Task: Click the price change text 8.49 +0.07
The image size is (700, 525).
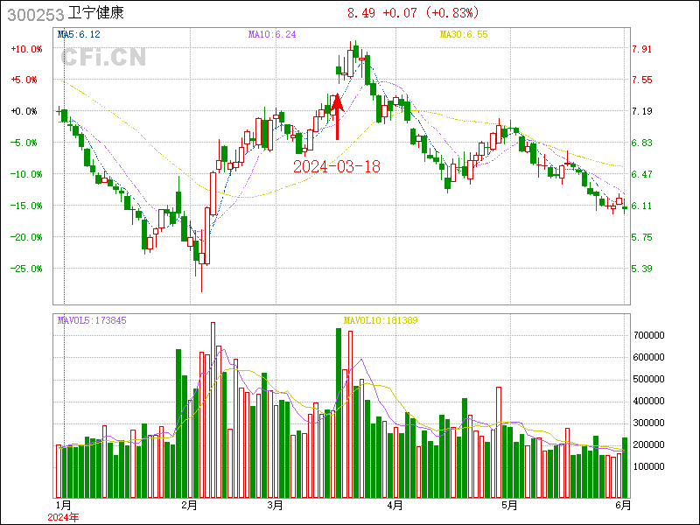Action: click(387, 13)
